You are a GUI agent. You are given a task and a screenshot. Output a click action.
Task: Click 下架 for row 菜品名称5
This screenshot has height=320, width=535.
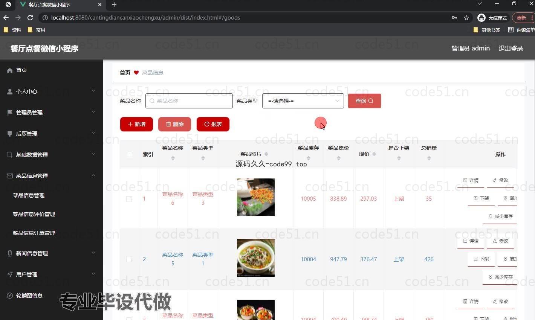481,259
